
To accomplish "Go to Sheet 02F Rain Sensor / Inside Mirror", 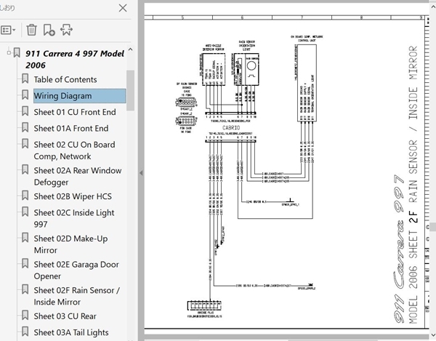I will click(x=77, y=296).
